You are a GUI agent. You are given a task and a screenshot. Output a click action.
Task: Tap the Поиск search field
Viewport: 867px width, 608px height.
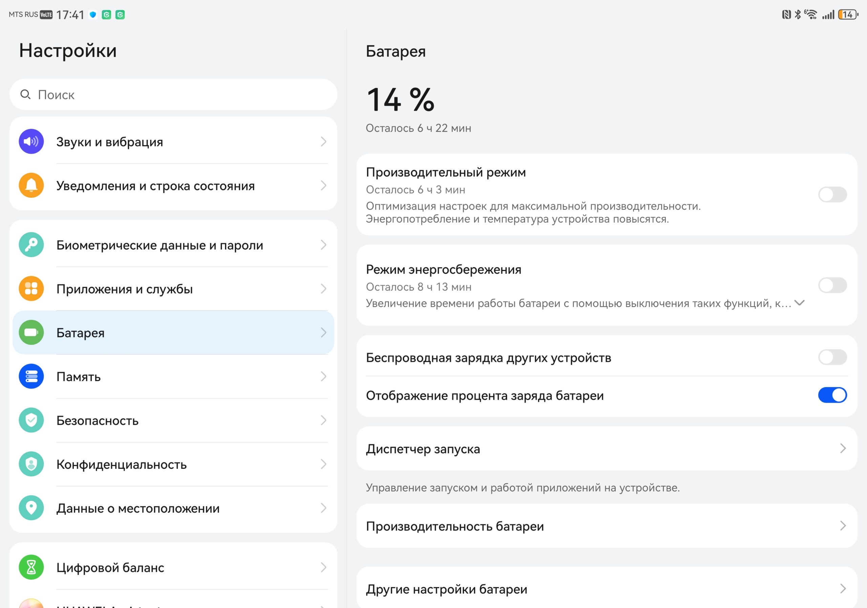(173, 95)
